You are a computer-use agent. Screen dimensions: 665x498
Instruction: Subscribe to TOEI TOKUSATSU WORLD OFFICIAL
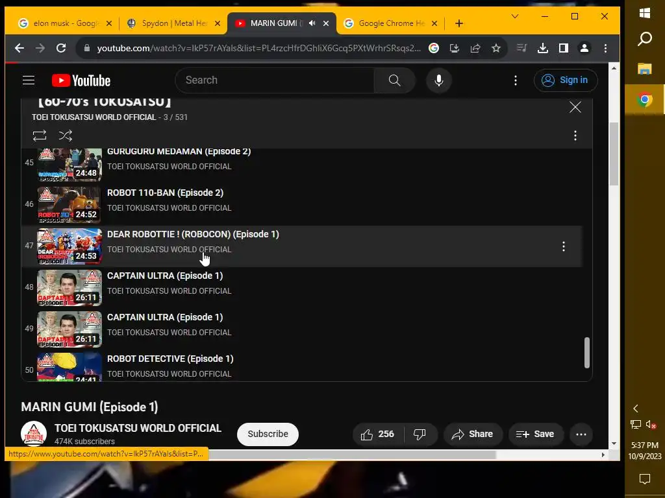coord(268,434)
